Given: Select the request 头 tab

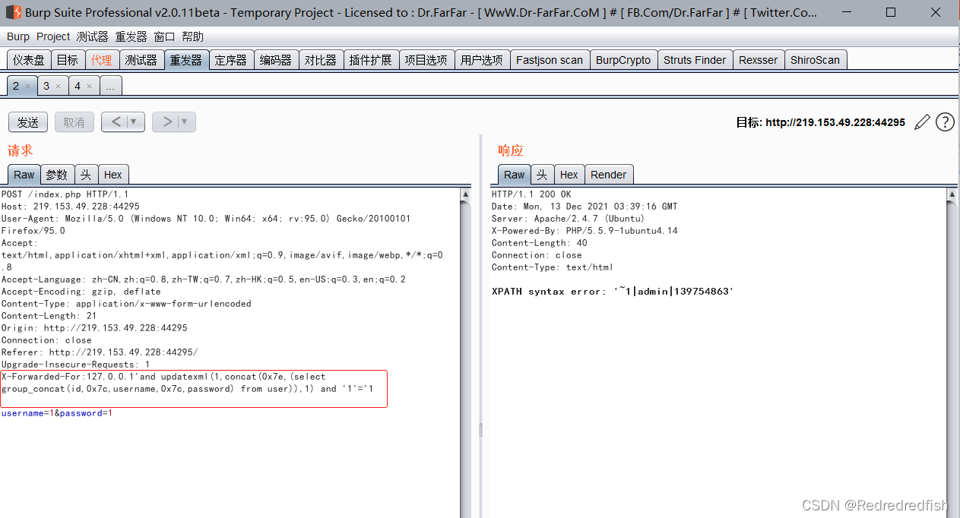Looking at the screenshot, I should click(x=86, y=175).
